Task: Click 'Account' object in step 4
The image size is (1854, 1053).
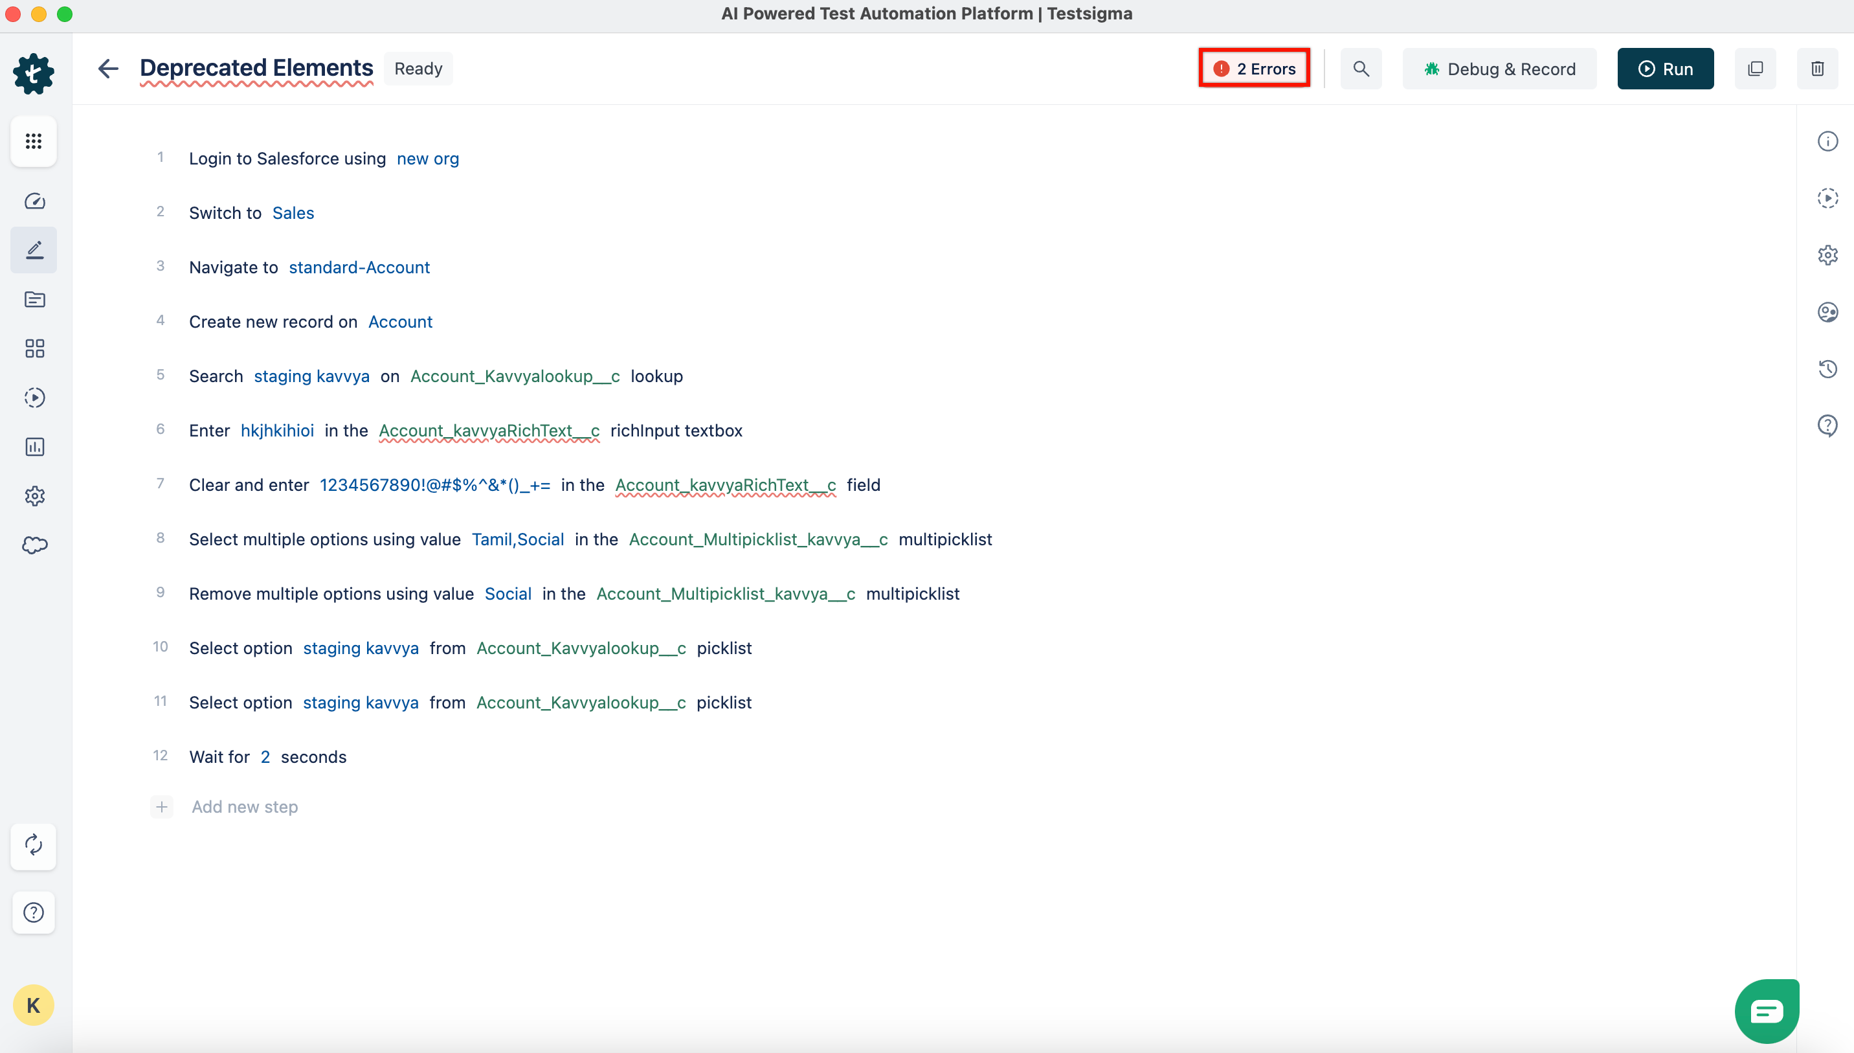Action: click(401, 322)
